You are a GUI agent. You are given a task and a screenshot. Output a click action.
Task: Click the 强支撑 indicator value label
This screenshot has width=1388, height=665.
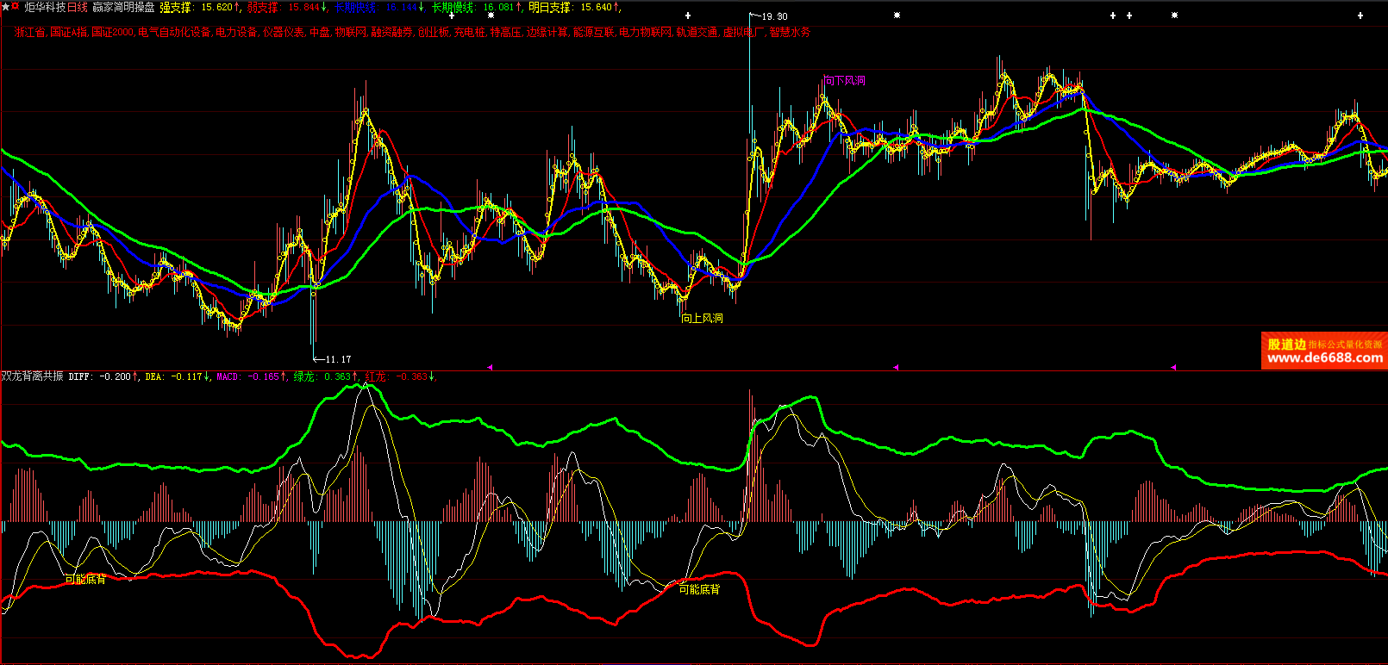pyautogui.click(x=196, y=8)
